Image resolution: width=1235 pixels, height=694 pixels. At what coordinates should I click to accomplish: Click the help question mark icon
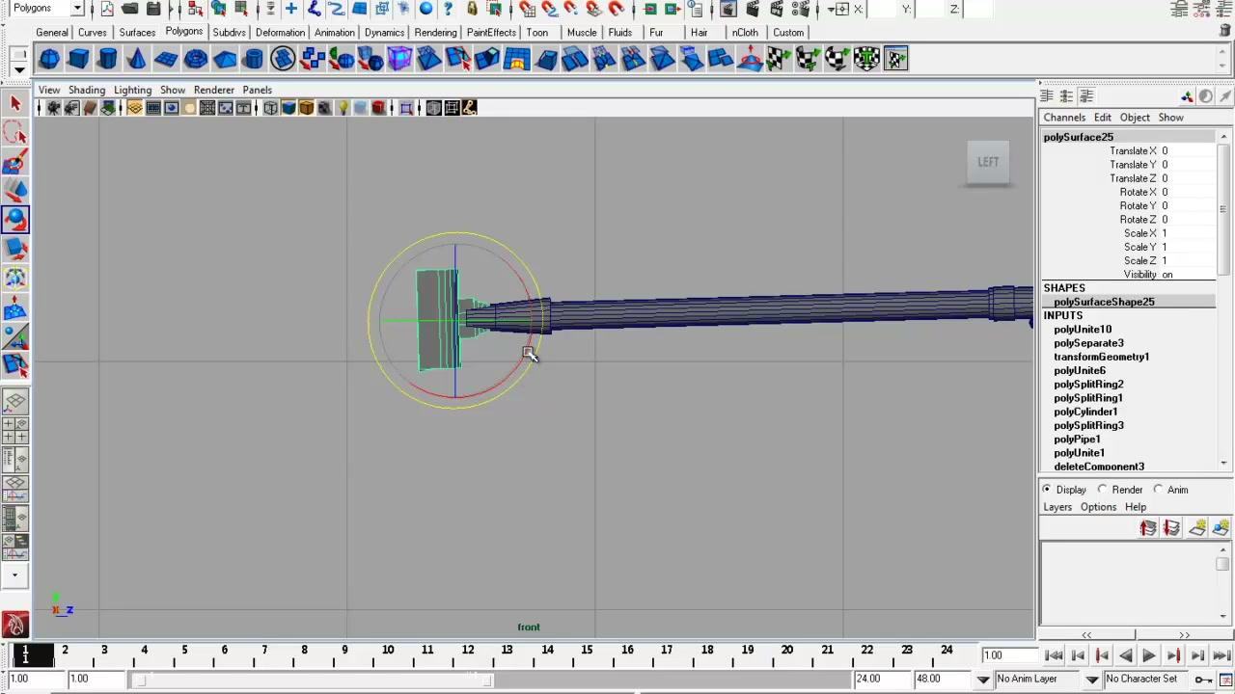pos(448,9)
